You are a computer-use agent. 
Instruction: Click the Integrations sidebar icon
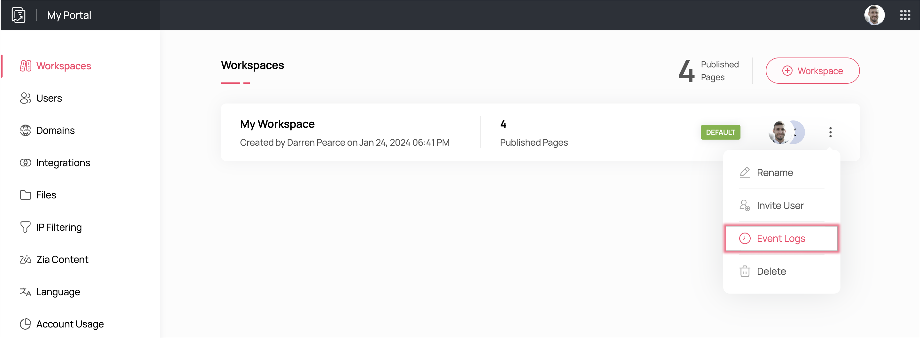tap(25, 163)
